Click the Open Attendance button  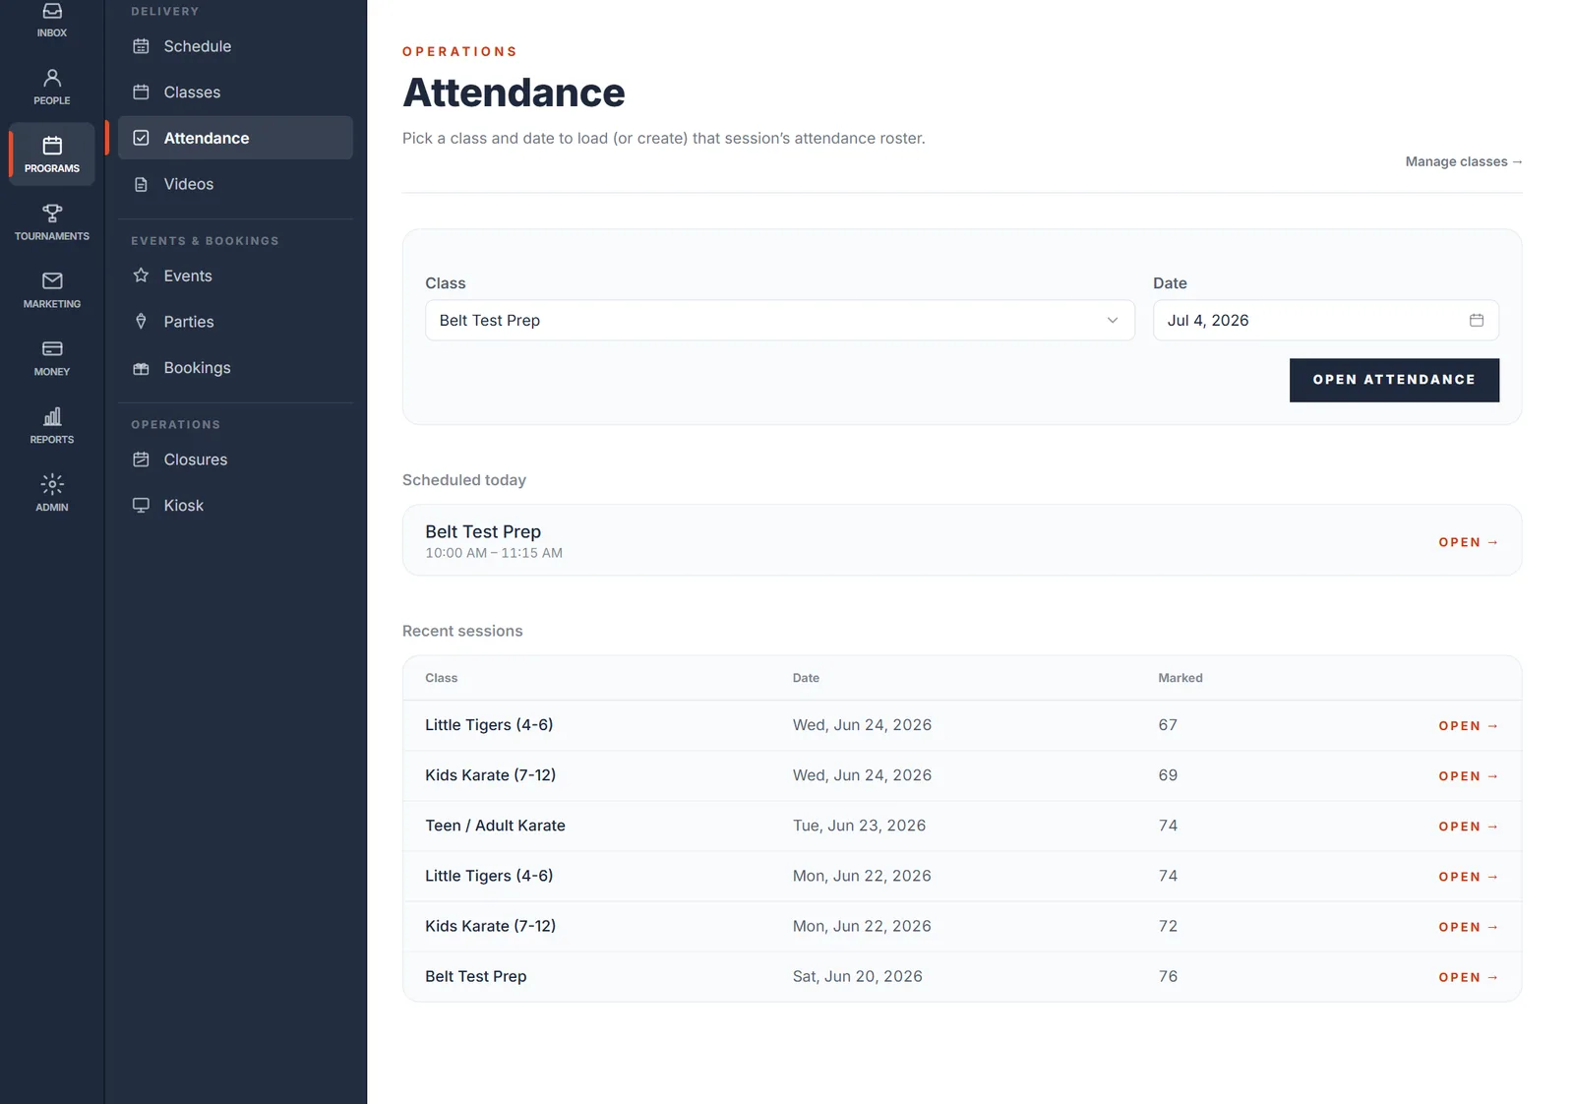coord(1394,380)
